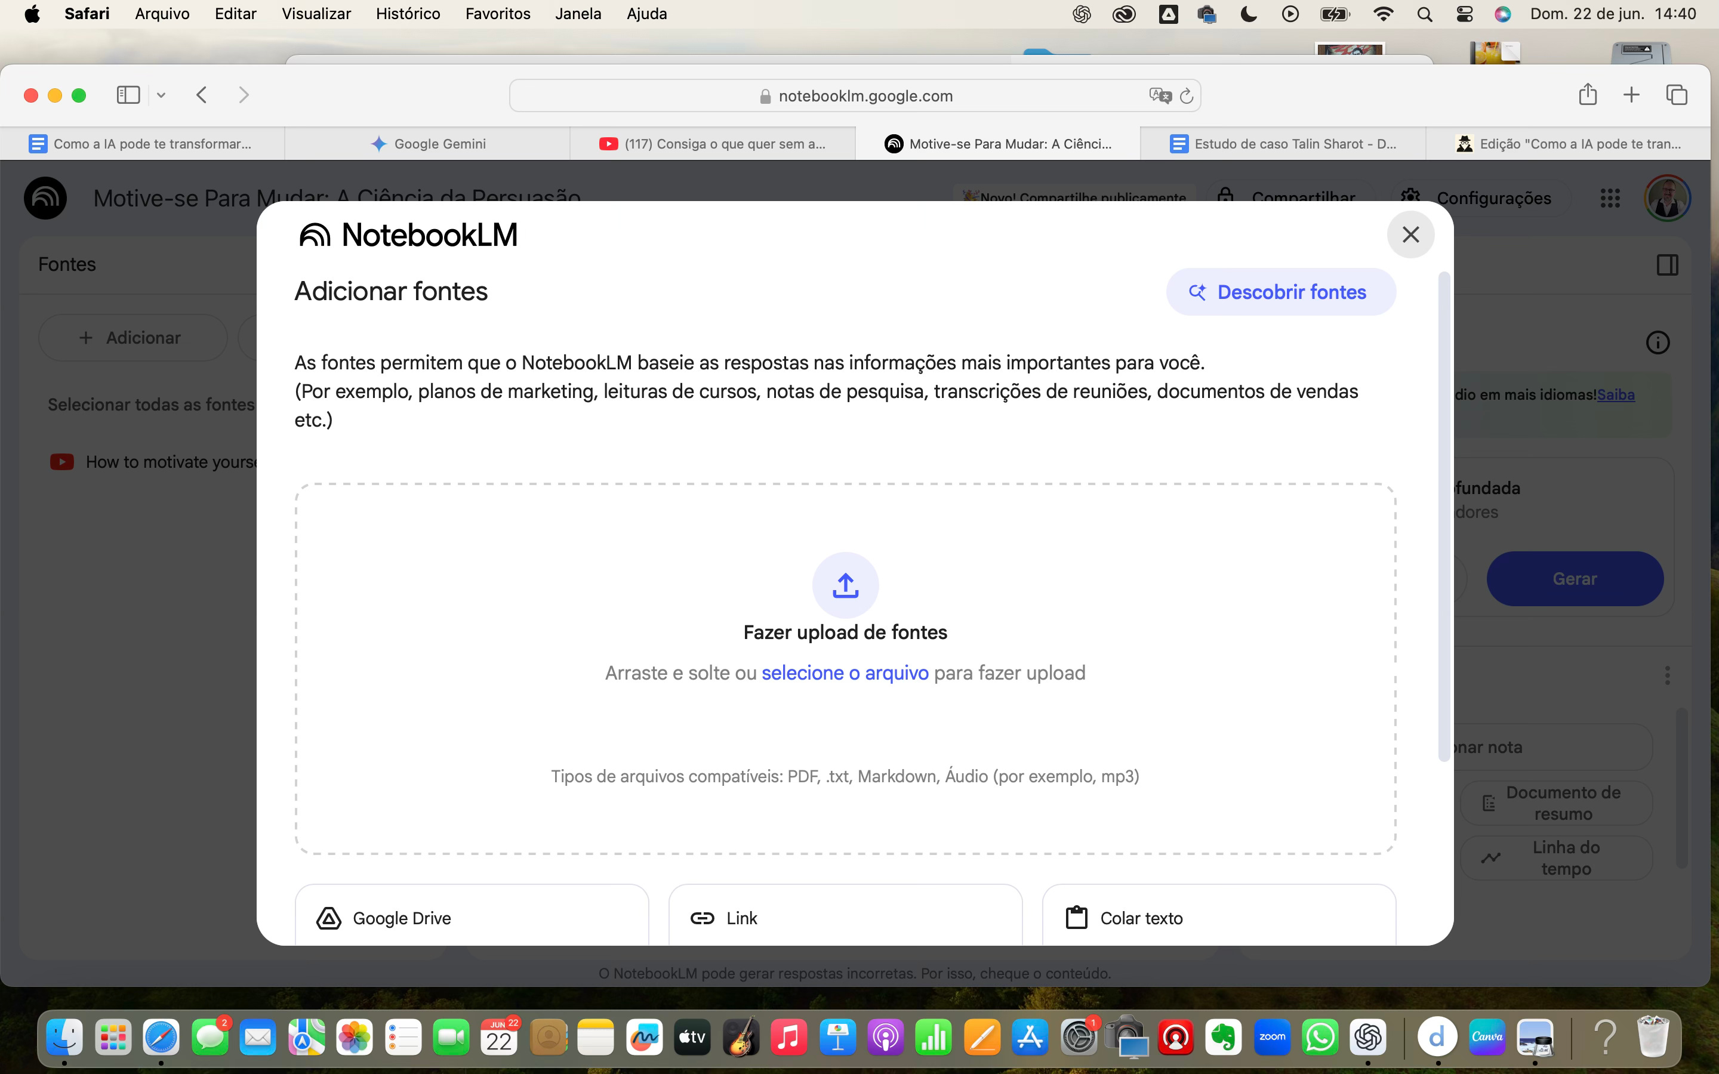
Task: Switch to the YouTube Consiga o que quer tab
Action: coord(713,143)
